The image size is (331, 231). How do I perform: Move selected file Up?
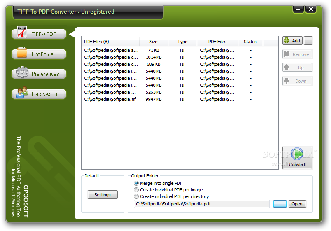point(297,68)
